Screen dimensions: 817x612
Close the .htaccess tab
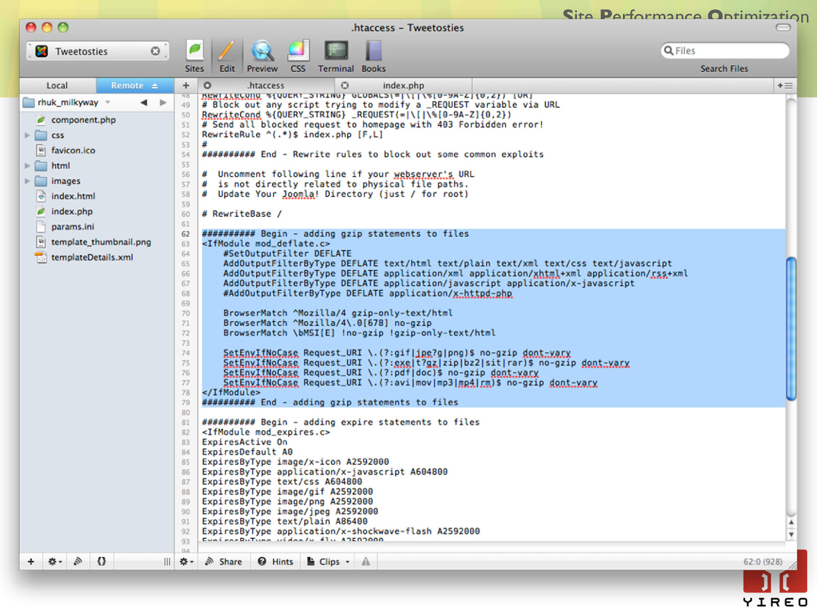(x=207, y=86)
